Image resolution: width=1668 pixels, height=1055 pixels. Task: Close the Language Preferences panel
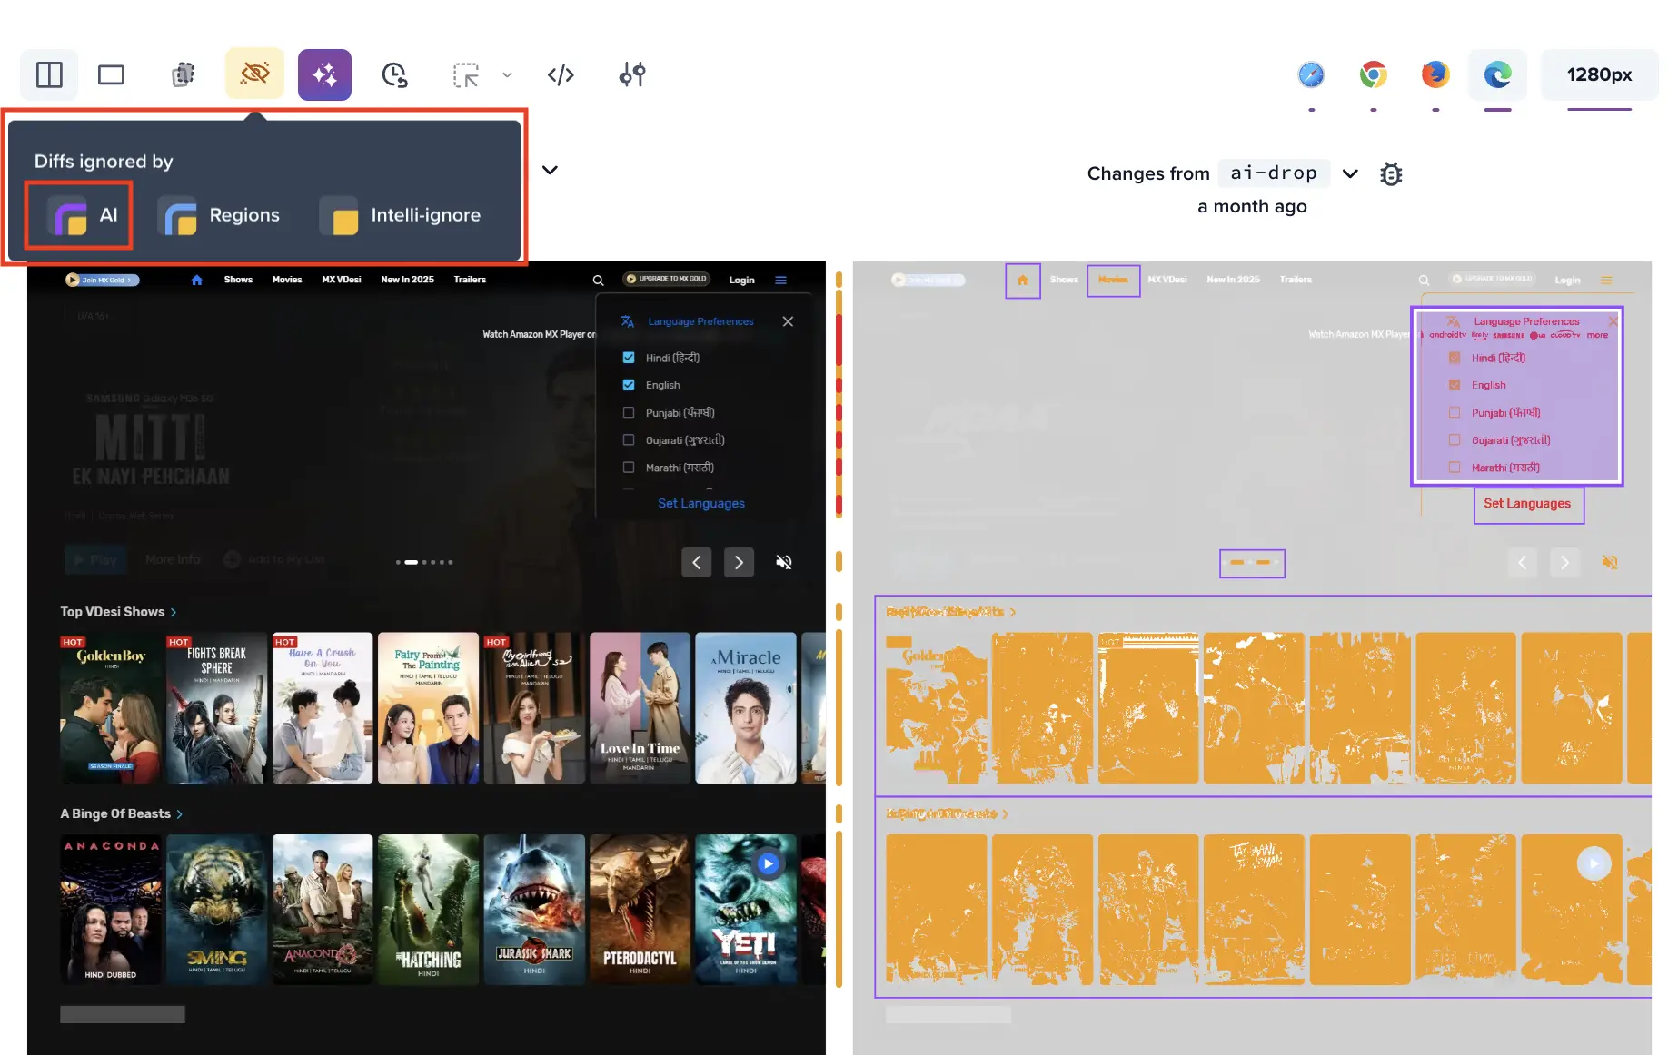tap(788, 321)
